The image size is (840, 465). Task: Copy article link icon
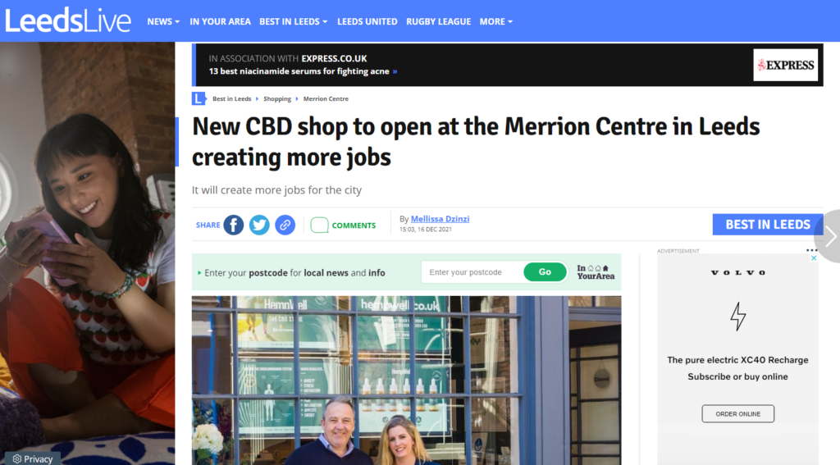tap(285, 225)
